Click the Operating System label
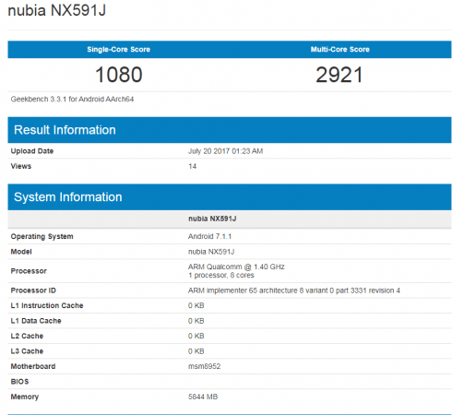 point(42,236)
